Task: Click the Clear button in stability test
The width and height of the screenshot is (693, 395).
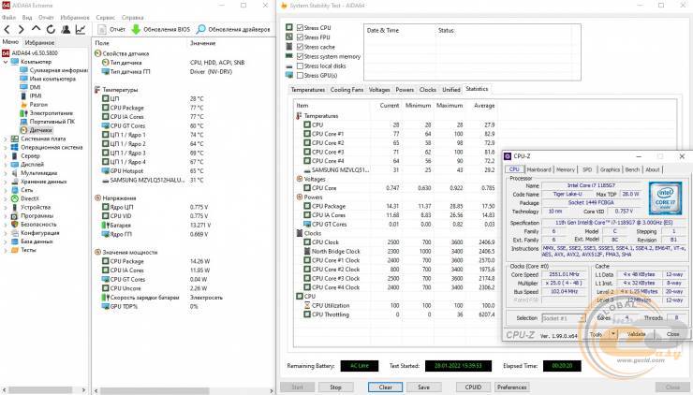Action: [386, 388]
